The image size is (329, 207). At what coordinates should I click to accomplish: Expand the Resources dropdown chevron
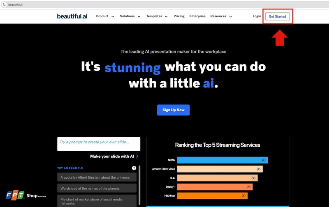[x=231, y=16]
